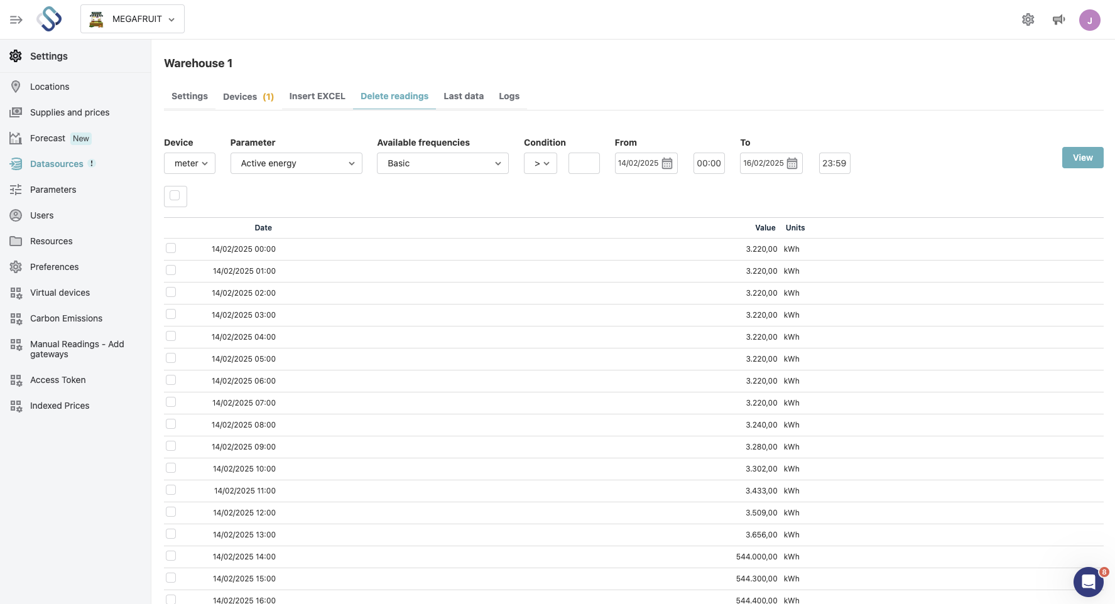The image size is (1115, 604).
Task: Open announcements megaphone icon
Action: [x=1058, y=19]
